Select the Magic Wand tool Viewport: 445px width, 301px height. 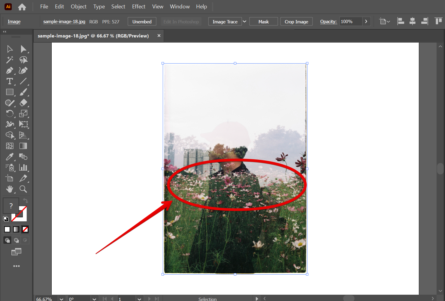pos(10,60)
